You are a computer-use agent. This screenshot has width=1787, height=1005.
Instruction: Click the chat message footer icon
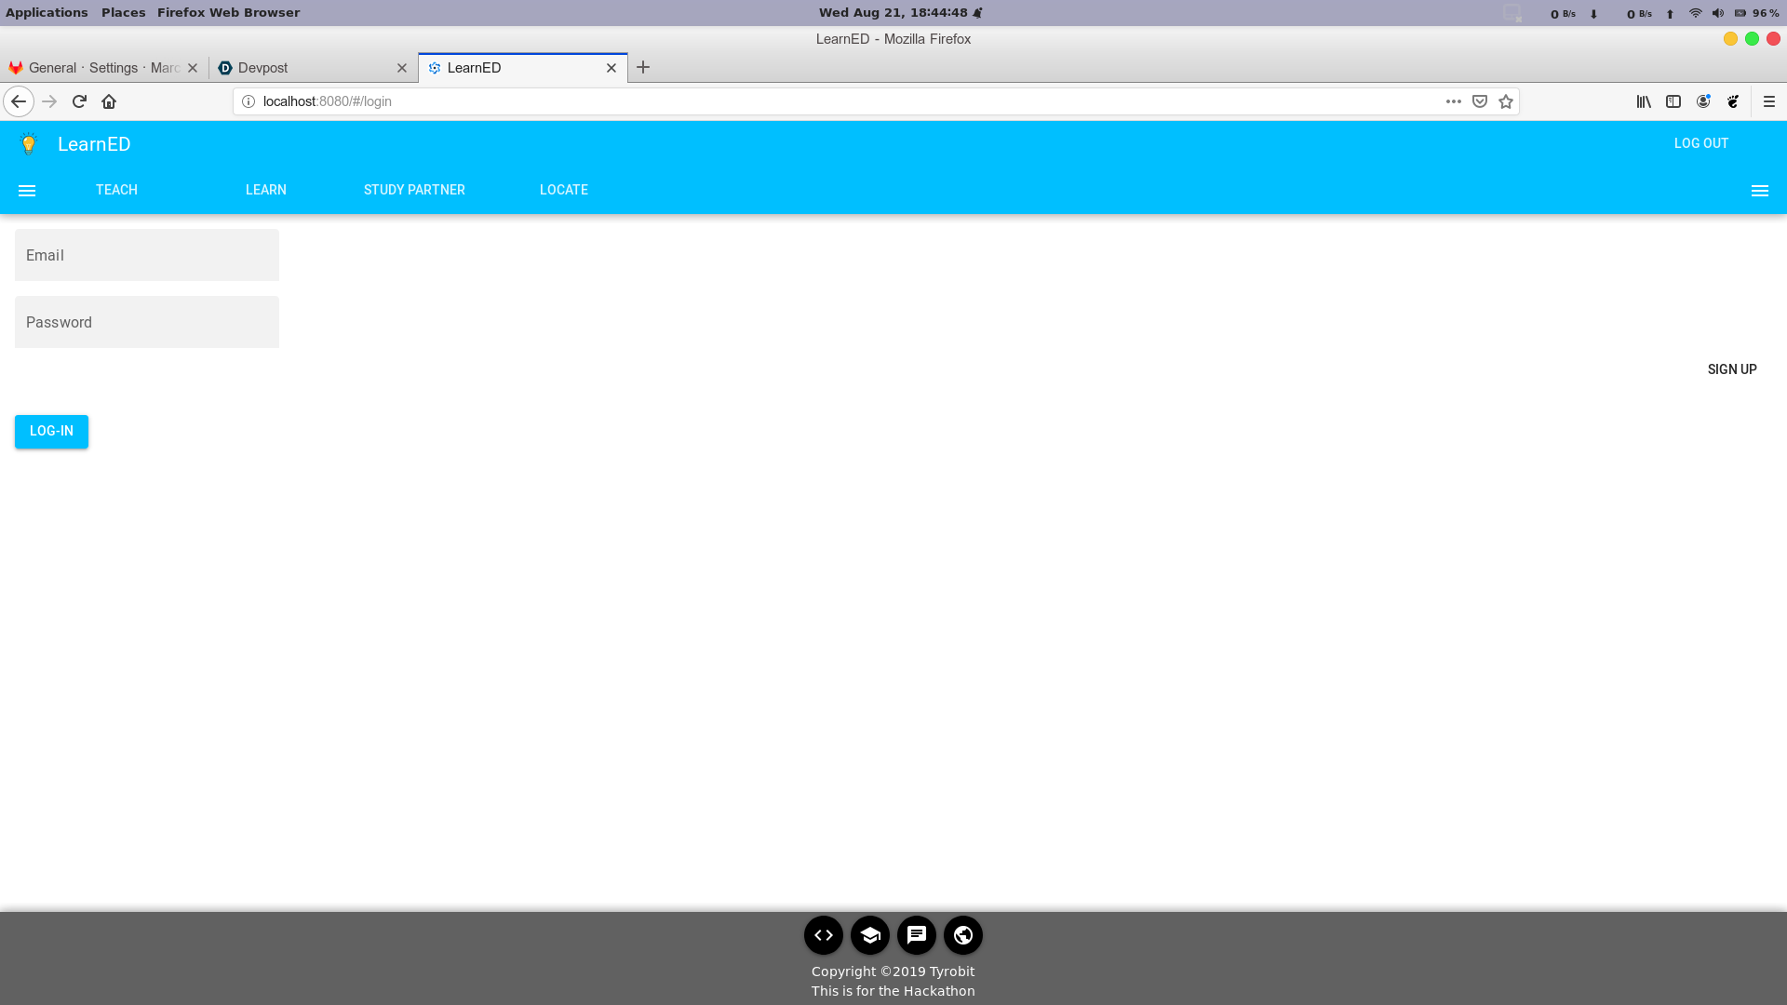tap(916, 935)
